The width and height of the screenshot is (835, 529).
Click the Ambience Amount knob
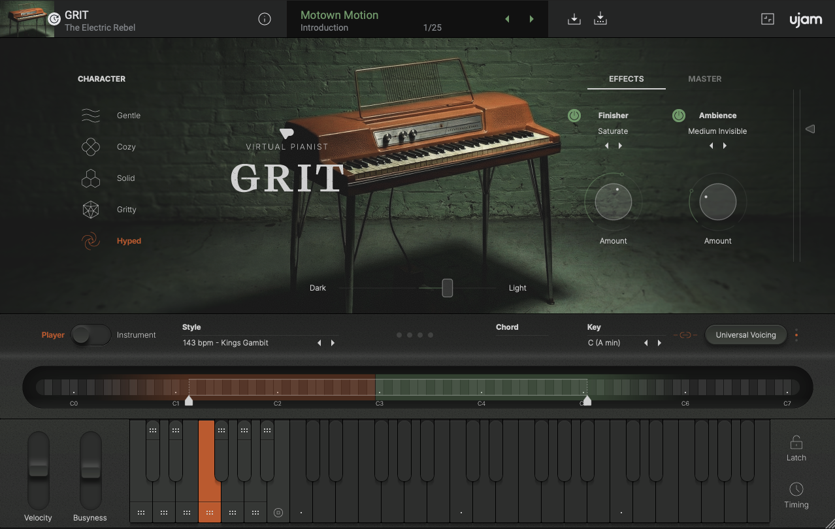pyautogui.click(x=718, y=202)
